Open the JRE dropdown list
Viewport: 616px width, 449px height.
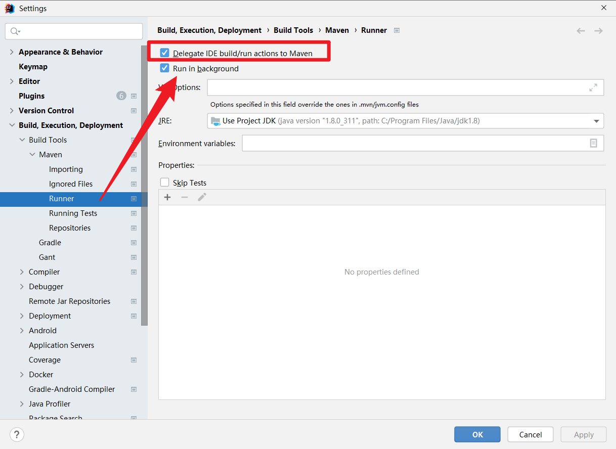point(596,121)
